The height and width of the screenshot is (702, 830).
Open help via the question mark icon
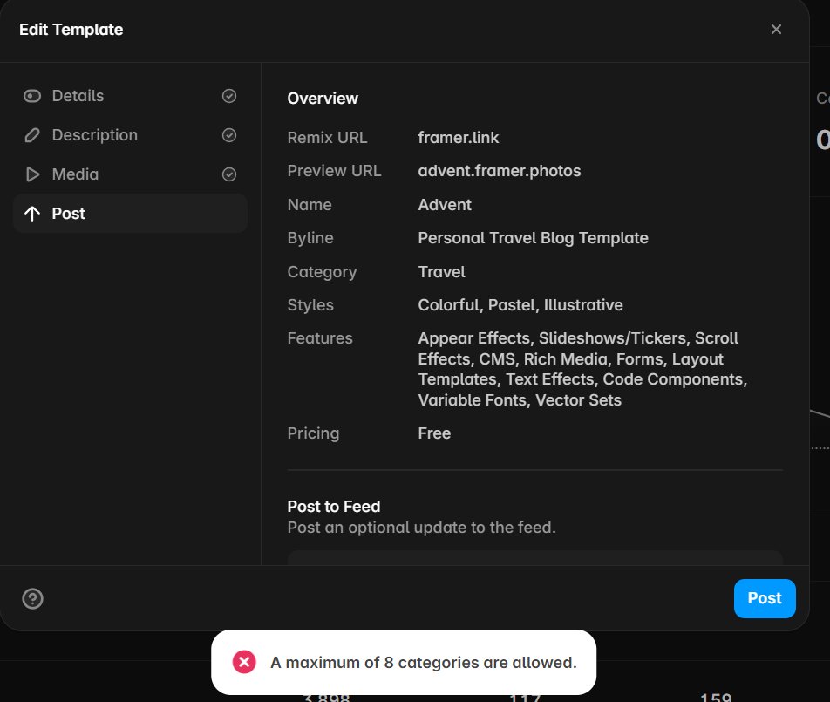33,599
